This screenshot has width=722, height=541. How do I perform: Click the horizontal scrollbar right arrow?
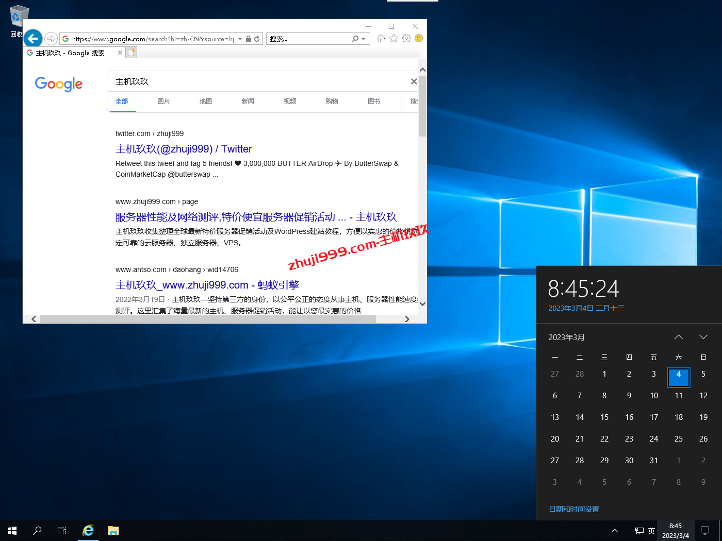pyautogui.click(x=407, y=319)
